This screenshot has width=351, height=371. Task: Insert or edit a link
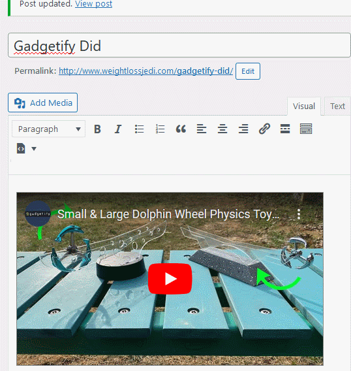pyautogui.click(x=264, y=129)
